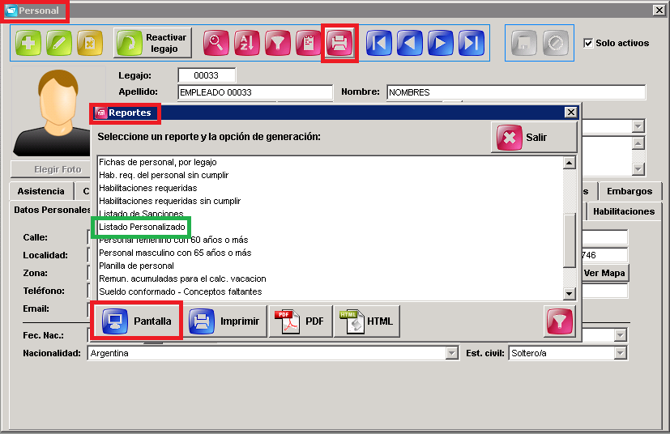670x434 pixels.
Task: Export report with PDF button
Action: 301,321
